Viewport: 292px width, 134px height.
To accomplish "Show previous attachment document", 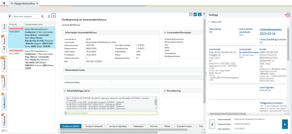I will click(212, 124).
